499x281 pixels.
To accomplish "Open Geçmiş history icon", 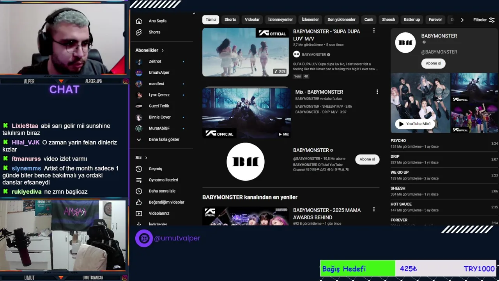I will pyautogui.click(x=139, y=169).
